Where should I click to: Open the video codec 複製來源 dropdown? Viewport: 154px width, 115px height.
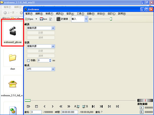pyautogui.click(x=41, y=28)
